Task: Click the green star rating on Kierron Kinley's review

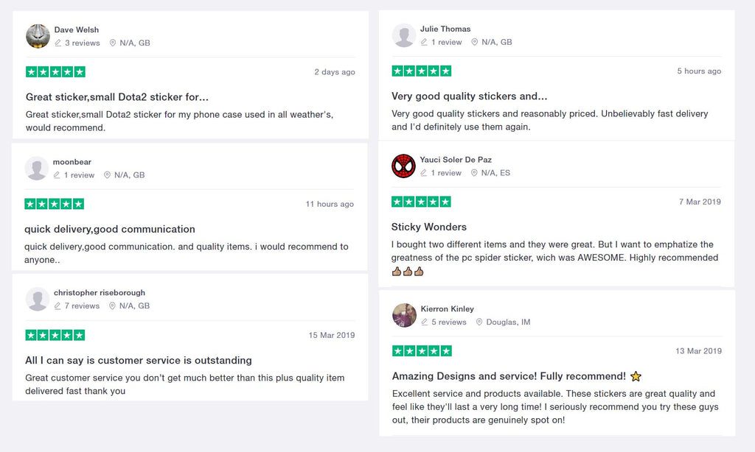Action: (x=422, y=351)
